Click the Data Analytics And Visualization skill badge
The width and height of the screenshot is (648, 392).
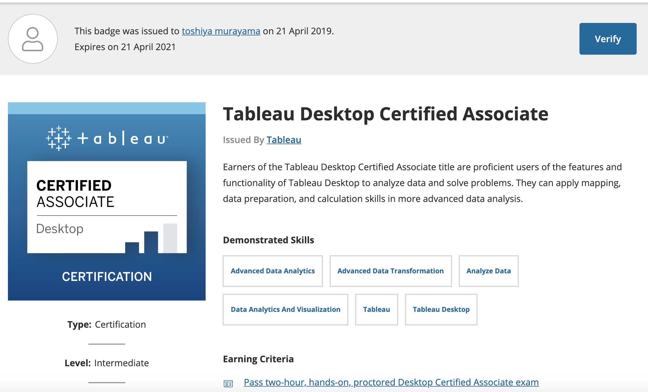tap(286, 310)
